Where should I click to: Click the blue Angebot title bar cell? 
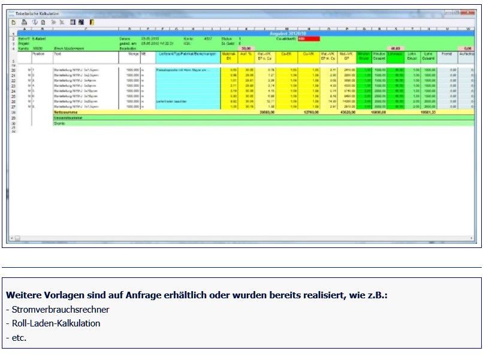click(x=282, y=34)
